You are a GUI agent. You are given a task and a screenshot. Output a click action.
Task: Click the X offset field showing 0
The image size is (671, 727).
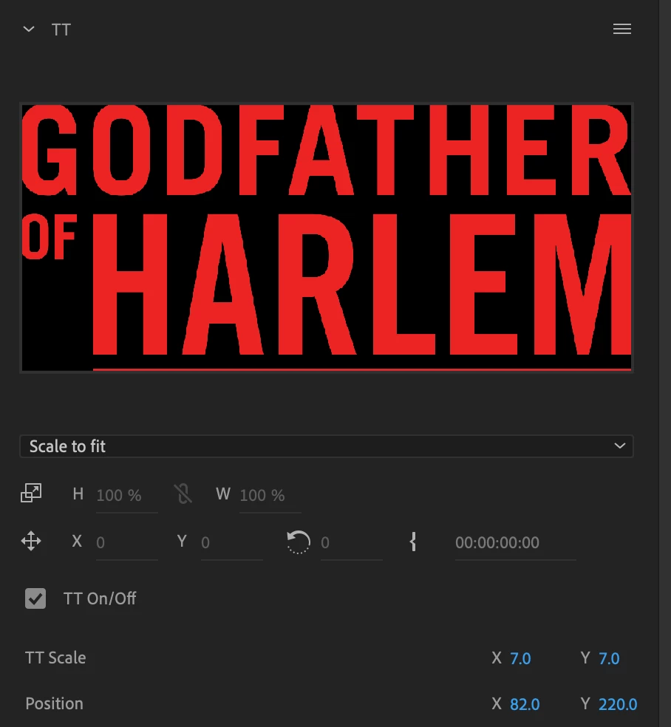pos(126,542)
